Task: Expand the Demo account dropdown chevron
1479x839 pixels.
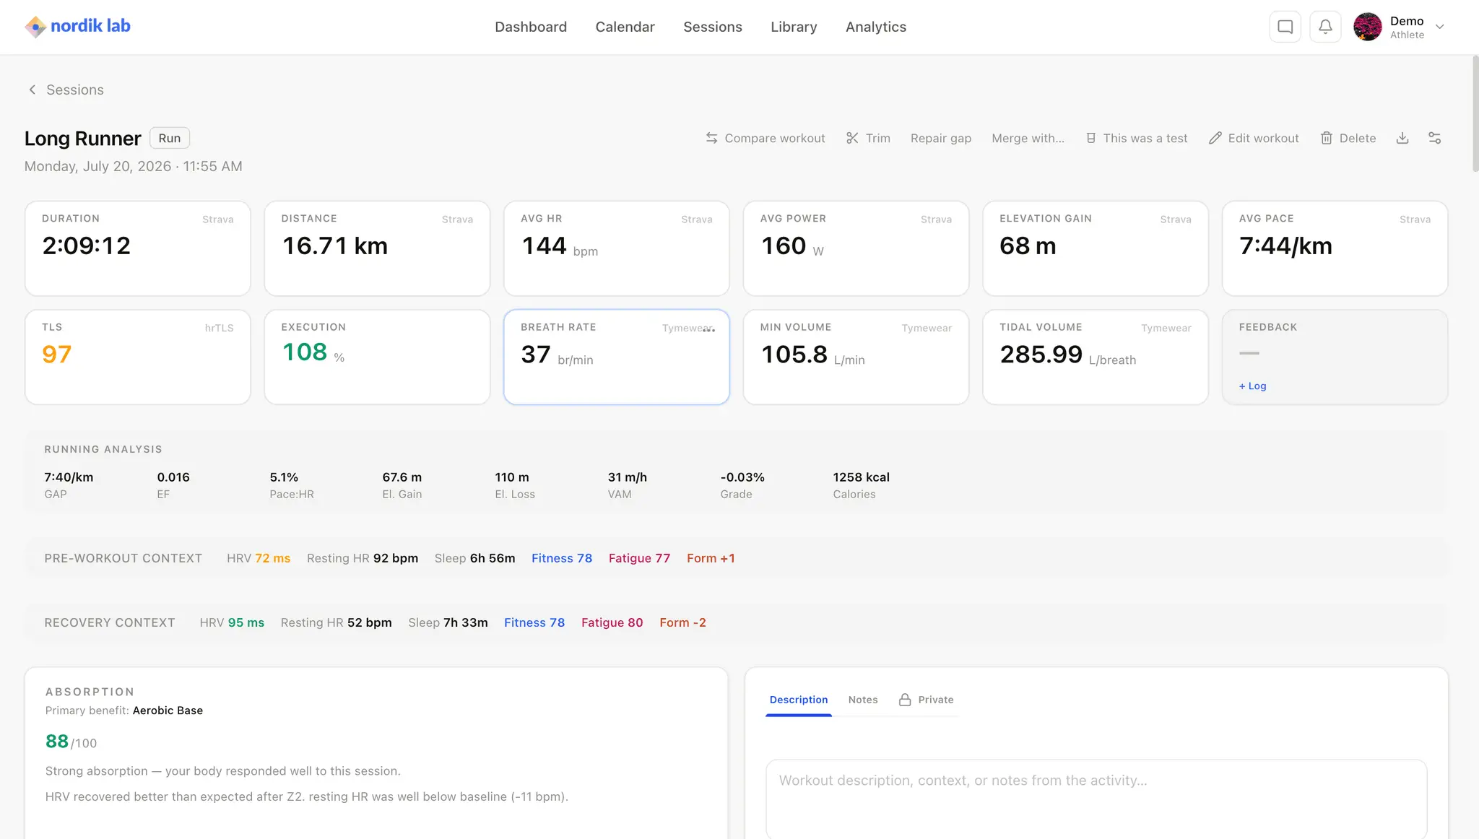Action: [1439, 27]
